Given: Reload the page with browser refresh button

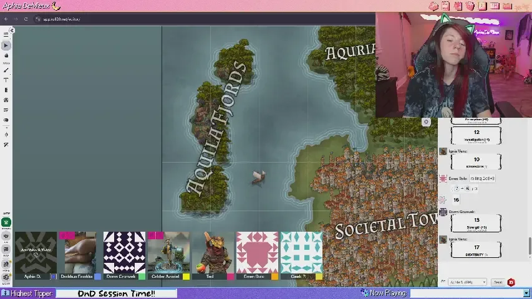Looking at the screenshot, I should click(26, 19).
